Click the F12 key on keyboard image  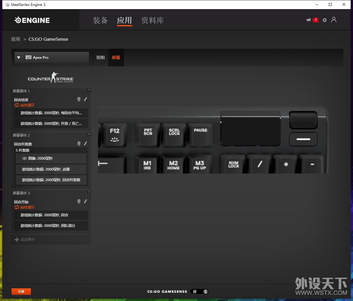tap(115, 135)
